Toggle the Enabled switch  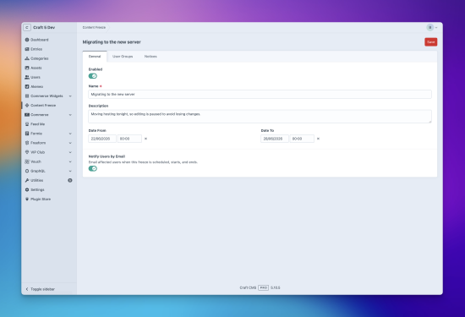(x=93, y=76)
